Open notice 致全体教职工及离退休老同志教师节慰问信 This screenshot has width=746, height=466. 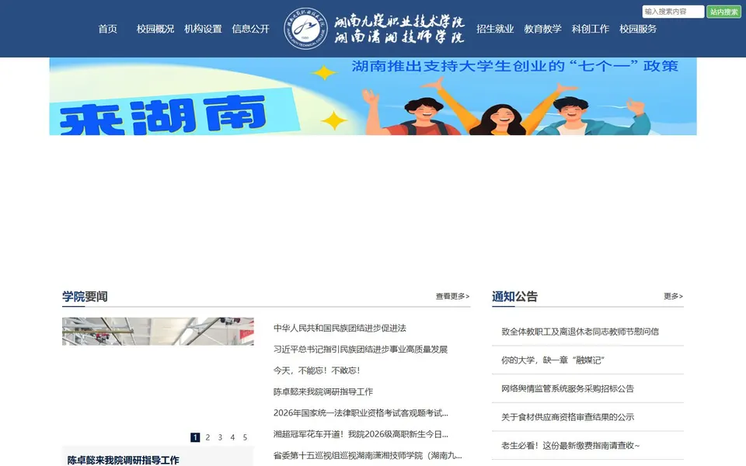(580, 332)
